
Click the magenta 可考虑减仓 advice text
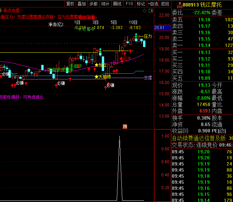(33, 97)
